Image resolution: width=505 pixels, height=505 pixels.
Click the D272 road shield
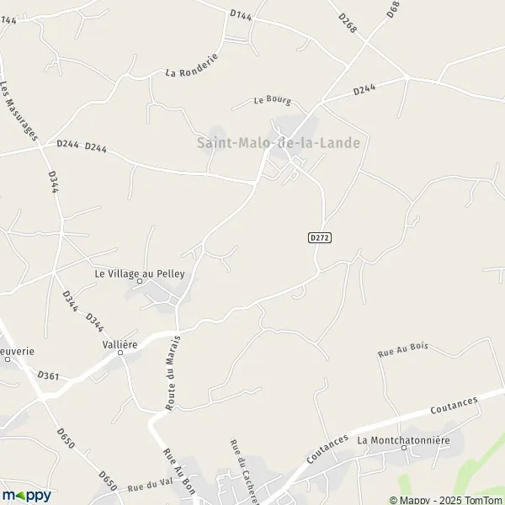[320, 237]
